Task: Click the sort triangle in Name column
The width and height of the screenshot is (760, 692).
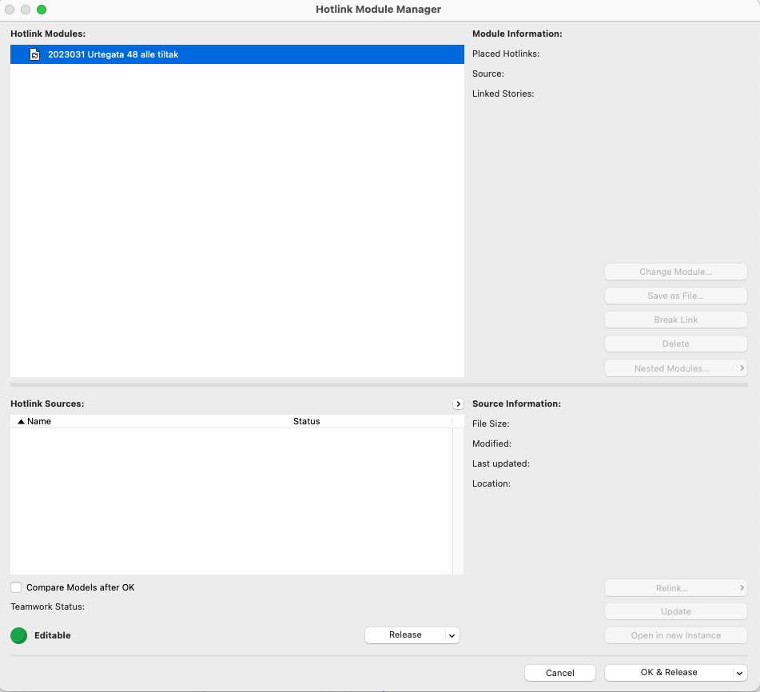Action: tap(21, 421)
